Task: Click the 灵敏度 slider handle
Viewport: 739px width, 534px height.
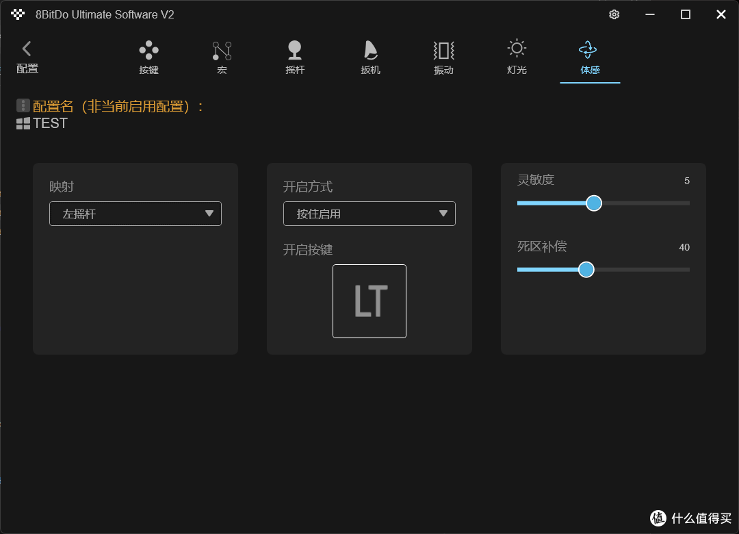Action: [594, 203]
